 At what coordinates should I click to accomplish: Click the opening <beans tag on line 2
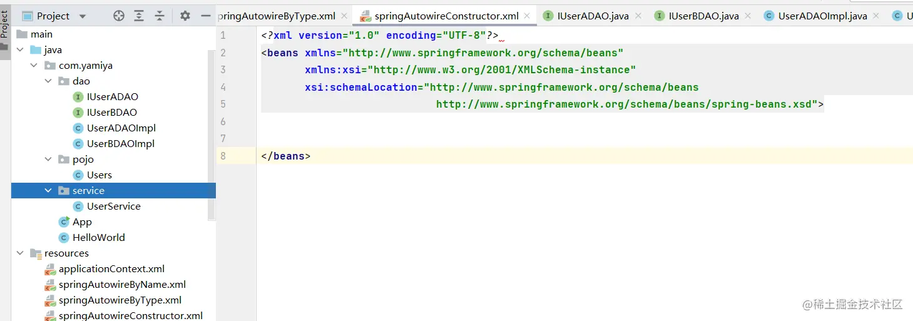pyautogui.click(x=280, y=53)
